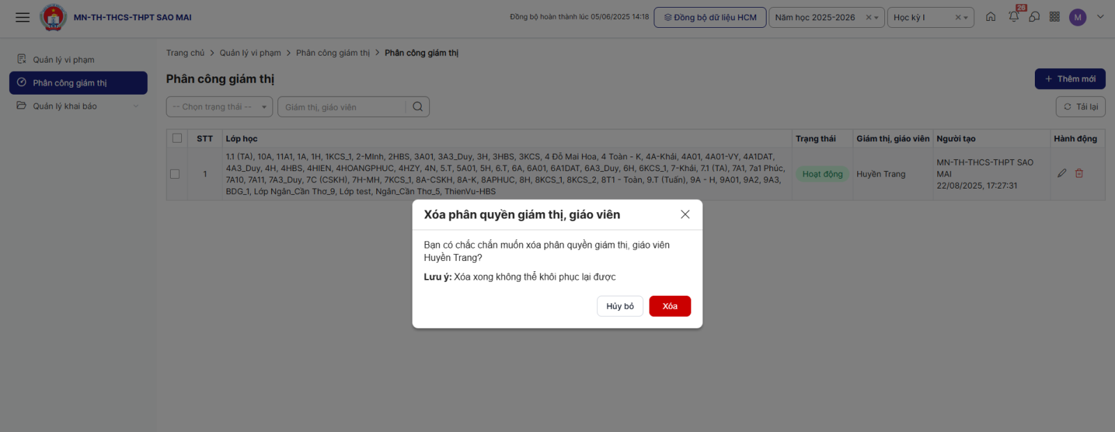This screenshot has width=1115, height=432.
Task: Click 'Trang chủ' breadcrumb link
Action: click(185, 53)
